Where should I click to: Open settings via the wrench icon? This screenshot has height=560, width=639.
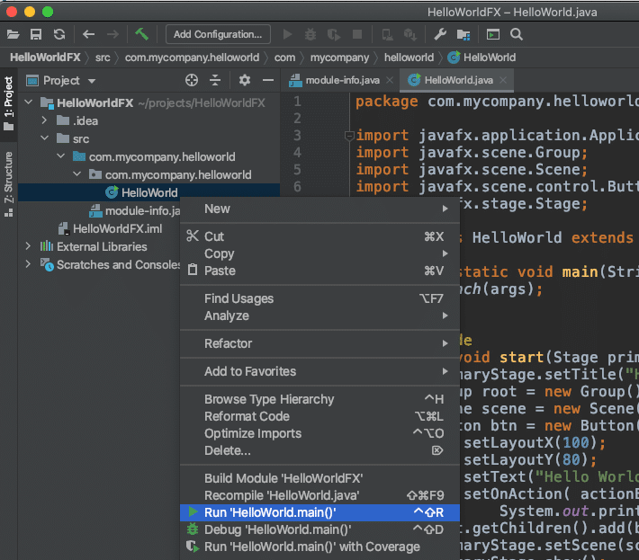(x=440, y=34)
